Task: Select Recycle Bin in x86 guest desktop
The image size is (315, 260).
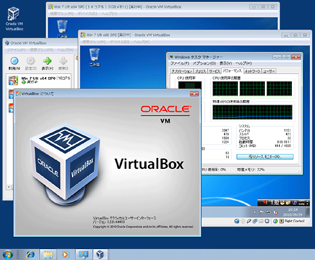Action: click(x=94, y=57)
